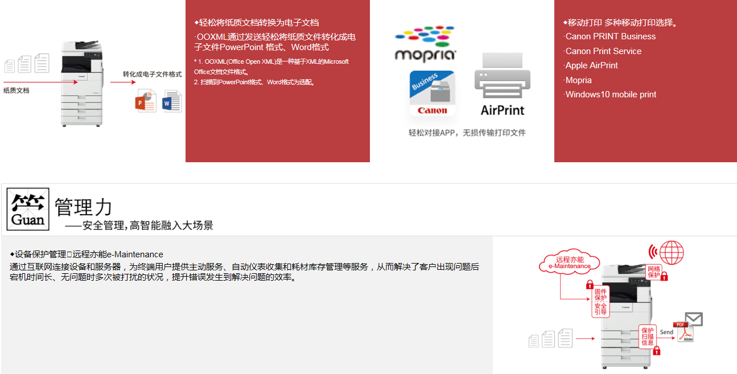
Task: Click paper document icons above 纸质文档
Action: point(27,63)
